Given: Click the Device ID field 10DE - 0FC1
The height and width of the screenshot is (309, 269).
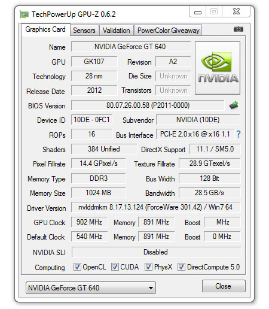Looking at the screenshot, I should click(91, 120).
